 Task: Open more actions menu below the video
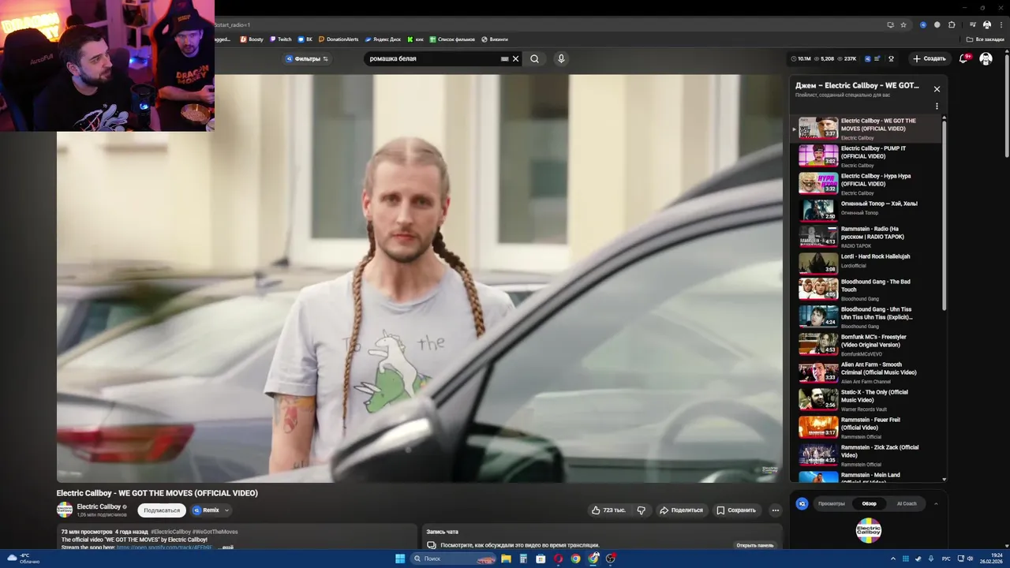775,510
